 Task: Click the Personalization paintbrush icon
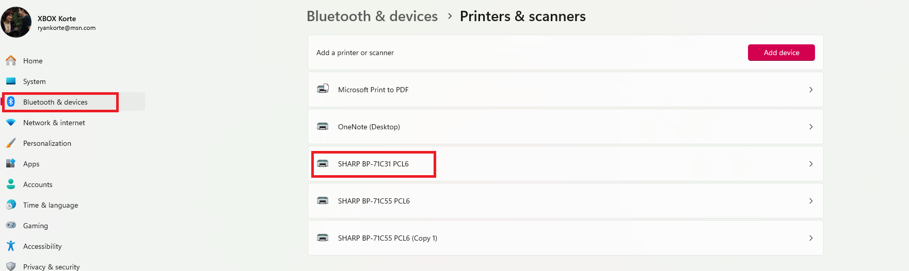point(11,143)
